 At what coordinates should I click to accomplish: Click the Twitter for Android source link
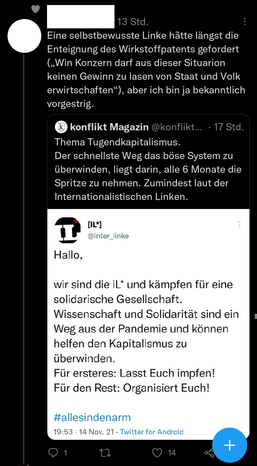151,432
